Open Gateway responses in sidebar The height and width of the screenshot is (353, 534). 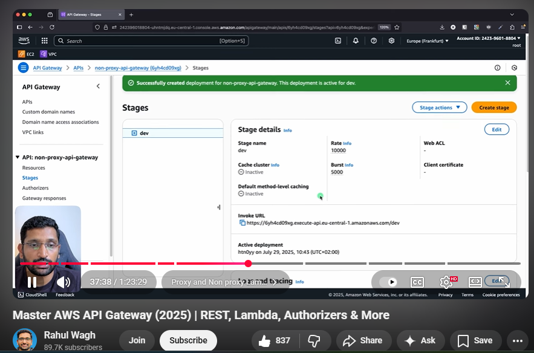[44, 198]
